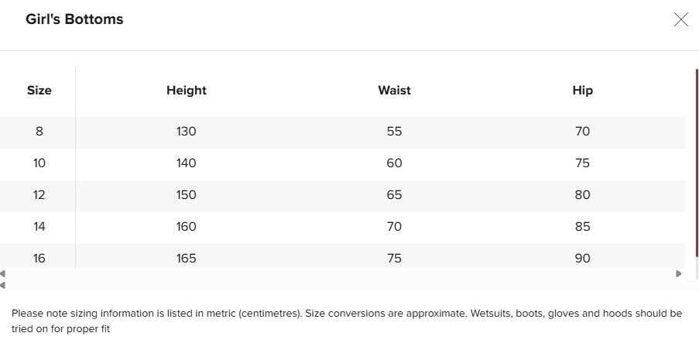Click the Girl's Bottoms title
Viewport: 699px width, 343px height.
tap(74, 19)
